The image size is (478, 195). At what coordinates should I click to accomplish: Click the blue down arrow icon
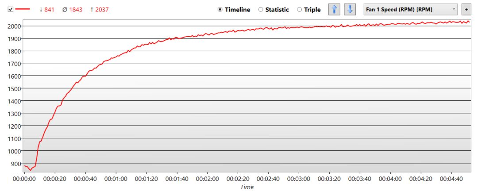350,9
